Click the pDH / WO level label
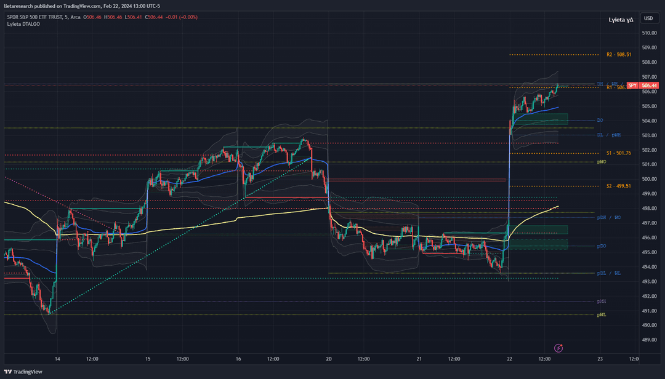This screenshot has height=379, width=665. tap(609, 217)
